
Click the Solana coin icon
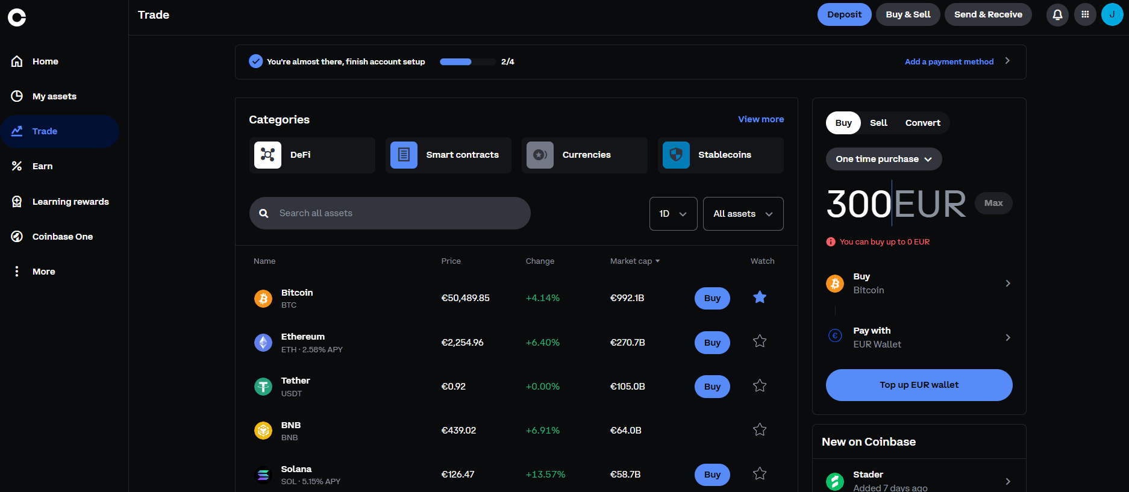point(263,475)
